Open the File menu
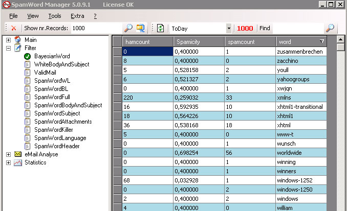The image size is (347, 211). pos(13,16)
